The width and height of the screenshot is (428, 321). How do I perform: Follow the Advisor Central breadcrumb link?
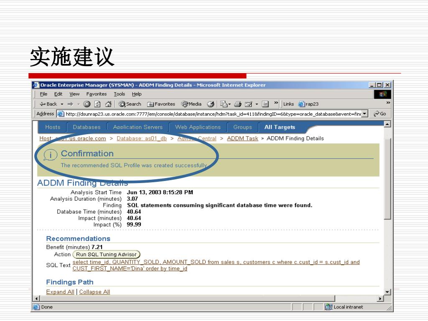click(197, 138)
